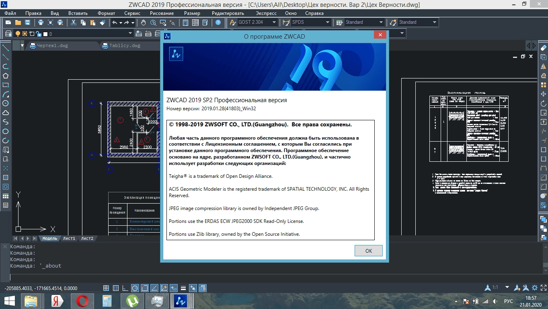
Task: Close the О программе ZWCAD dialog
Action: tap(380, 35)
